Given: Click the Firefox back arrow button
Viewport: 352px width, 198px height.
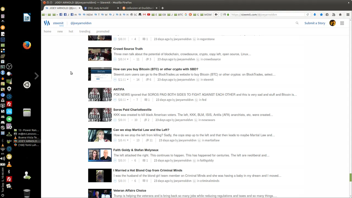Looking at the screenshot, I should [216, 15].
